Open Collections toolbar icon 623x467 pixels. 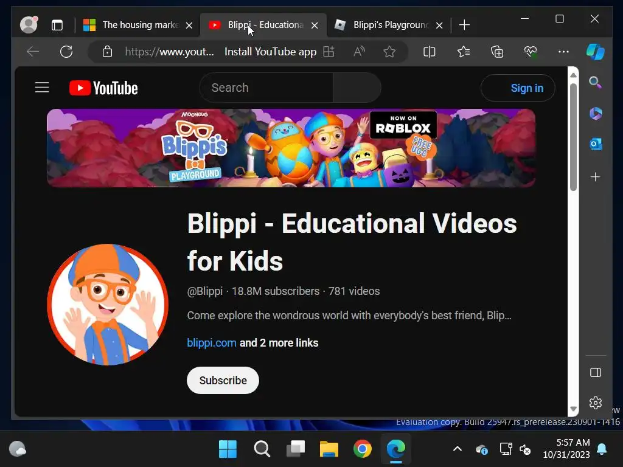pos(496,52)
